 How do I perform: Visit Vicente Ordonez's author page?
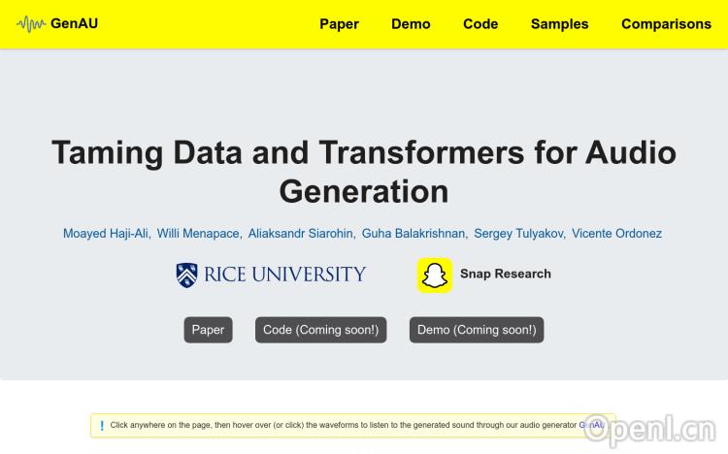click(x=616, y=234)
